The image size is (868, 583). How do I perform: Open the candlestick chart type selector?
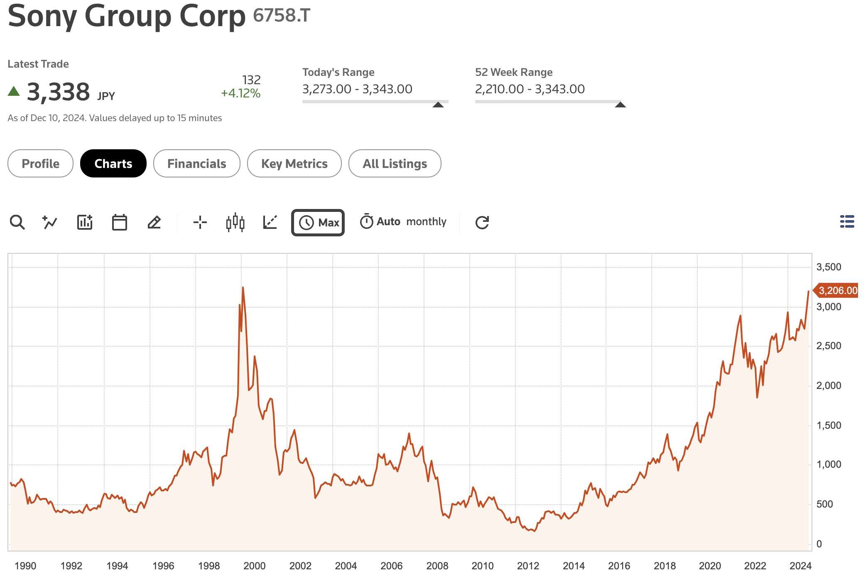235,222
